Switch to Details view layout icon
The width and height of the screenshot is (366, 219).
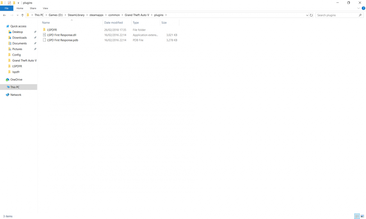click(x=357, y=216)
